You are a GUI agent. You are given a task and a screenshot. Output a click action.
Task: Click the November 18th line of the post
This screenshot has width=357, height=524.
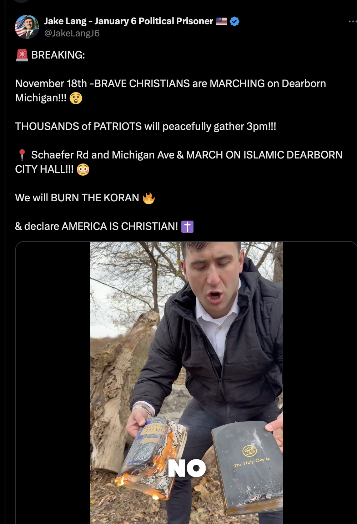(x=170, y=84)
